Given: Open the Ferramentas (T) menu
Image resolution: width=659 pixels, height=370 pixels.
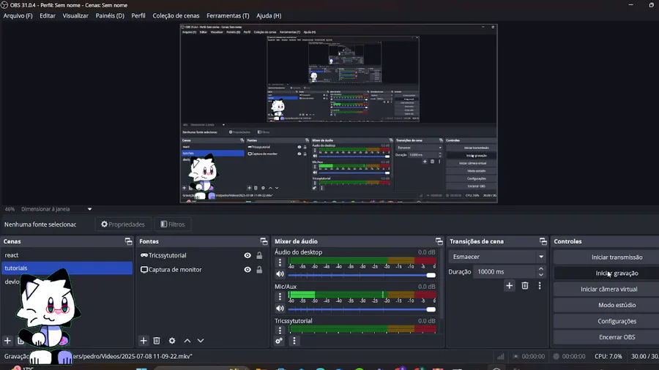Looking at the screenshot, I should (228, 15).
